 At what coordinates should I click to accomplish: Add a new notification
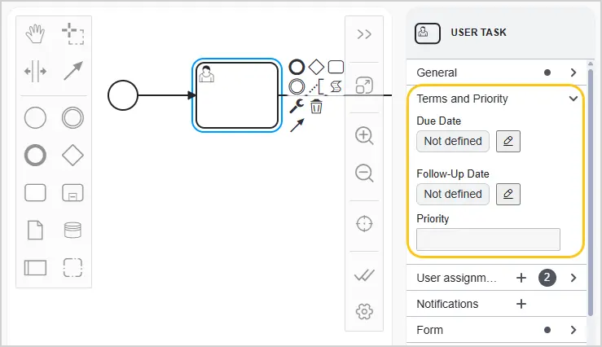click(521, 304)
